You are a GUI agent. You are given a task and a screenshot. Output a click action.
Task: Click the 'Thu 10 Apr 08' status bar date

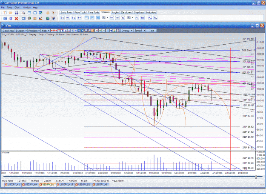[7, 181]
